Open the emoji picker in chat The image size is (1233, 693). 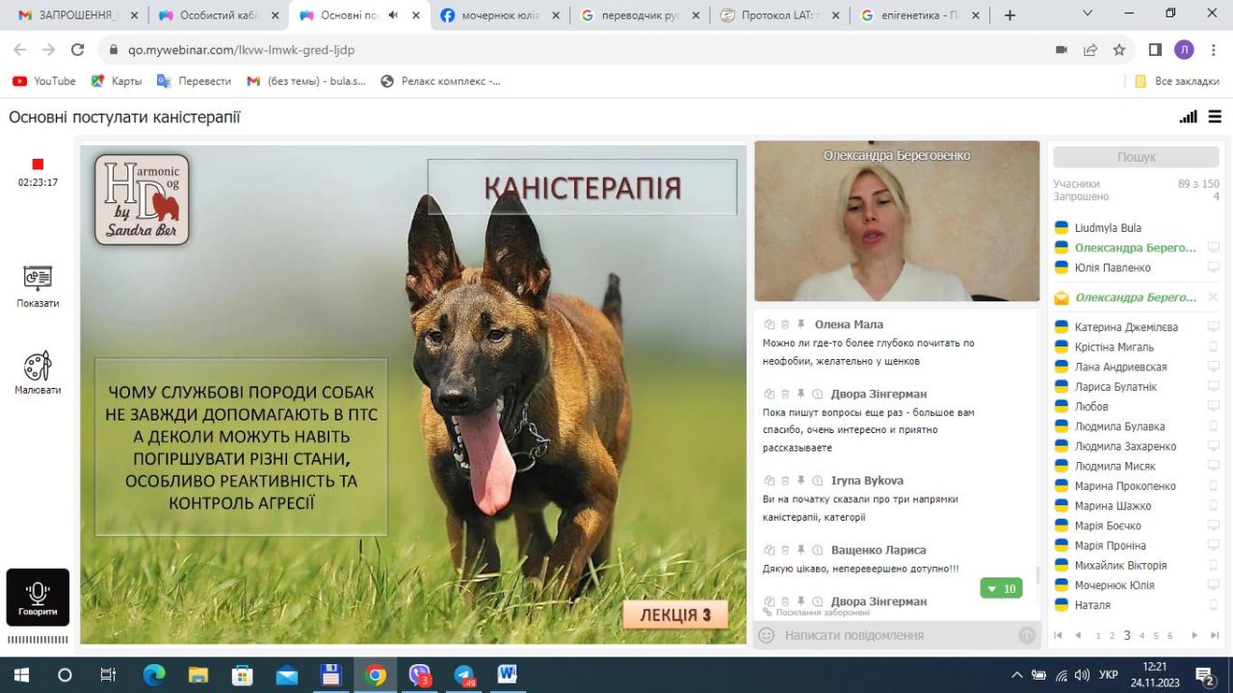click(x=767, y=635)
